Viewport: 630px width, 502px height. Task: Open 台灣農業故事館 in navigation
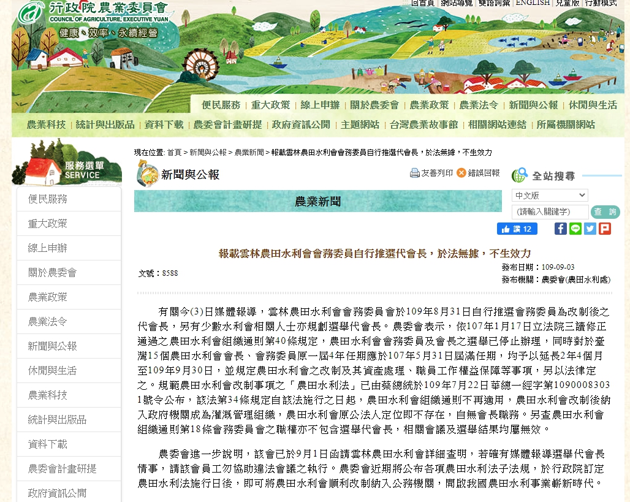pos(424,124)
